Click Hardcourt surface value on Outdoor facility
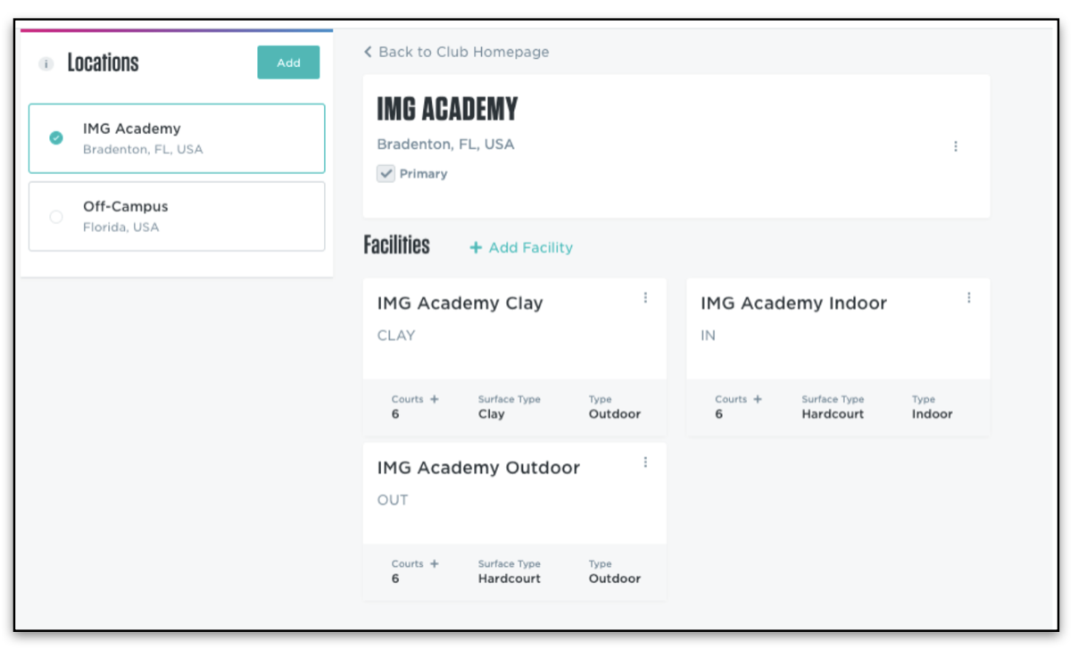The height and width of the screenshot is (657, 1078). point(510,578)
